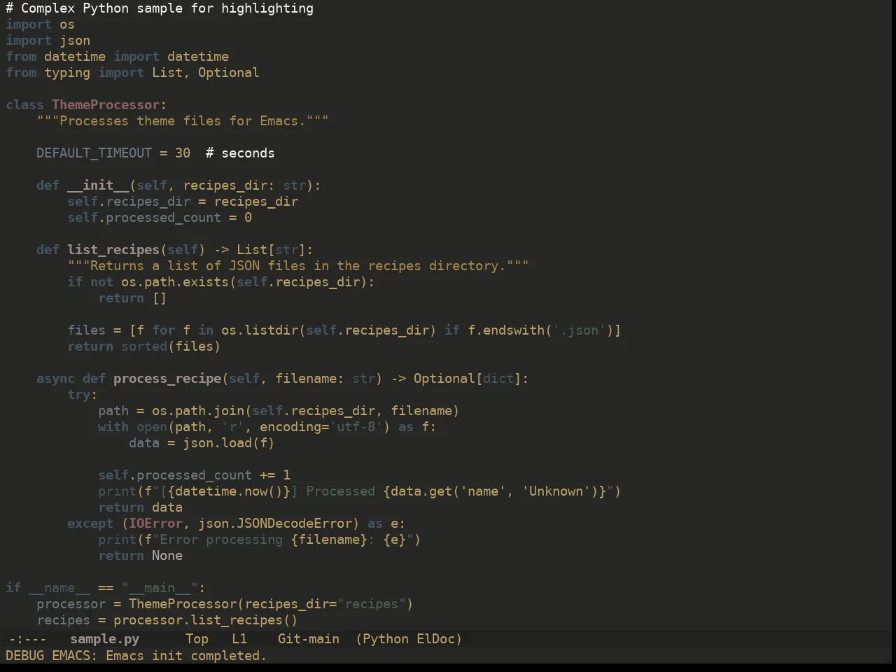Click the list_recipes method definition name
The width and height of the screenshot is (896, 672).
pos(113,250)
